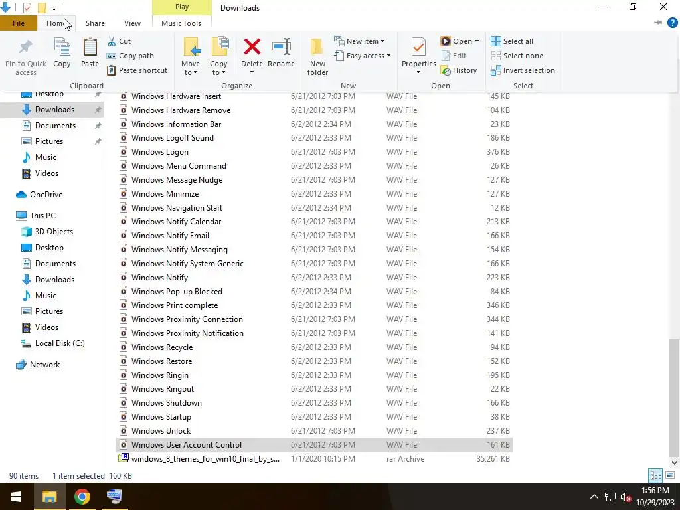Click the Invert selection command

pos(523,70)
